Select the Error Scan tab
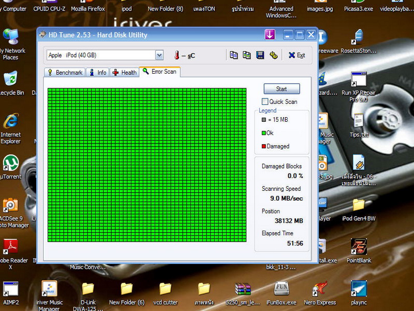 point(160,72)
